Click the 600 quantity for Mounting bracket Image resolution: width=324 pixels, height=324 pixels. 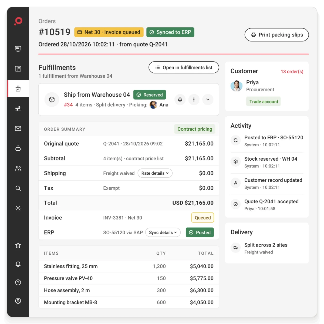coord(161,302)
